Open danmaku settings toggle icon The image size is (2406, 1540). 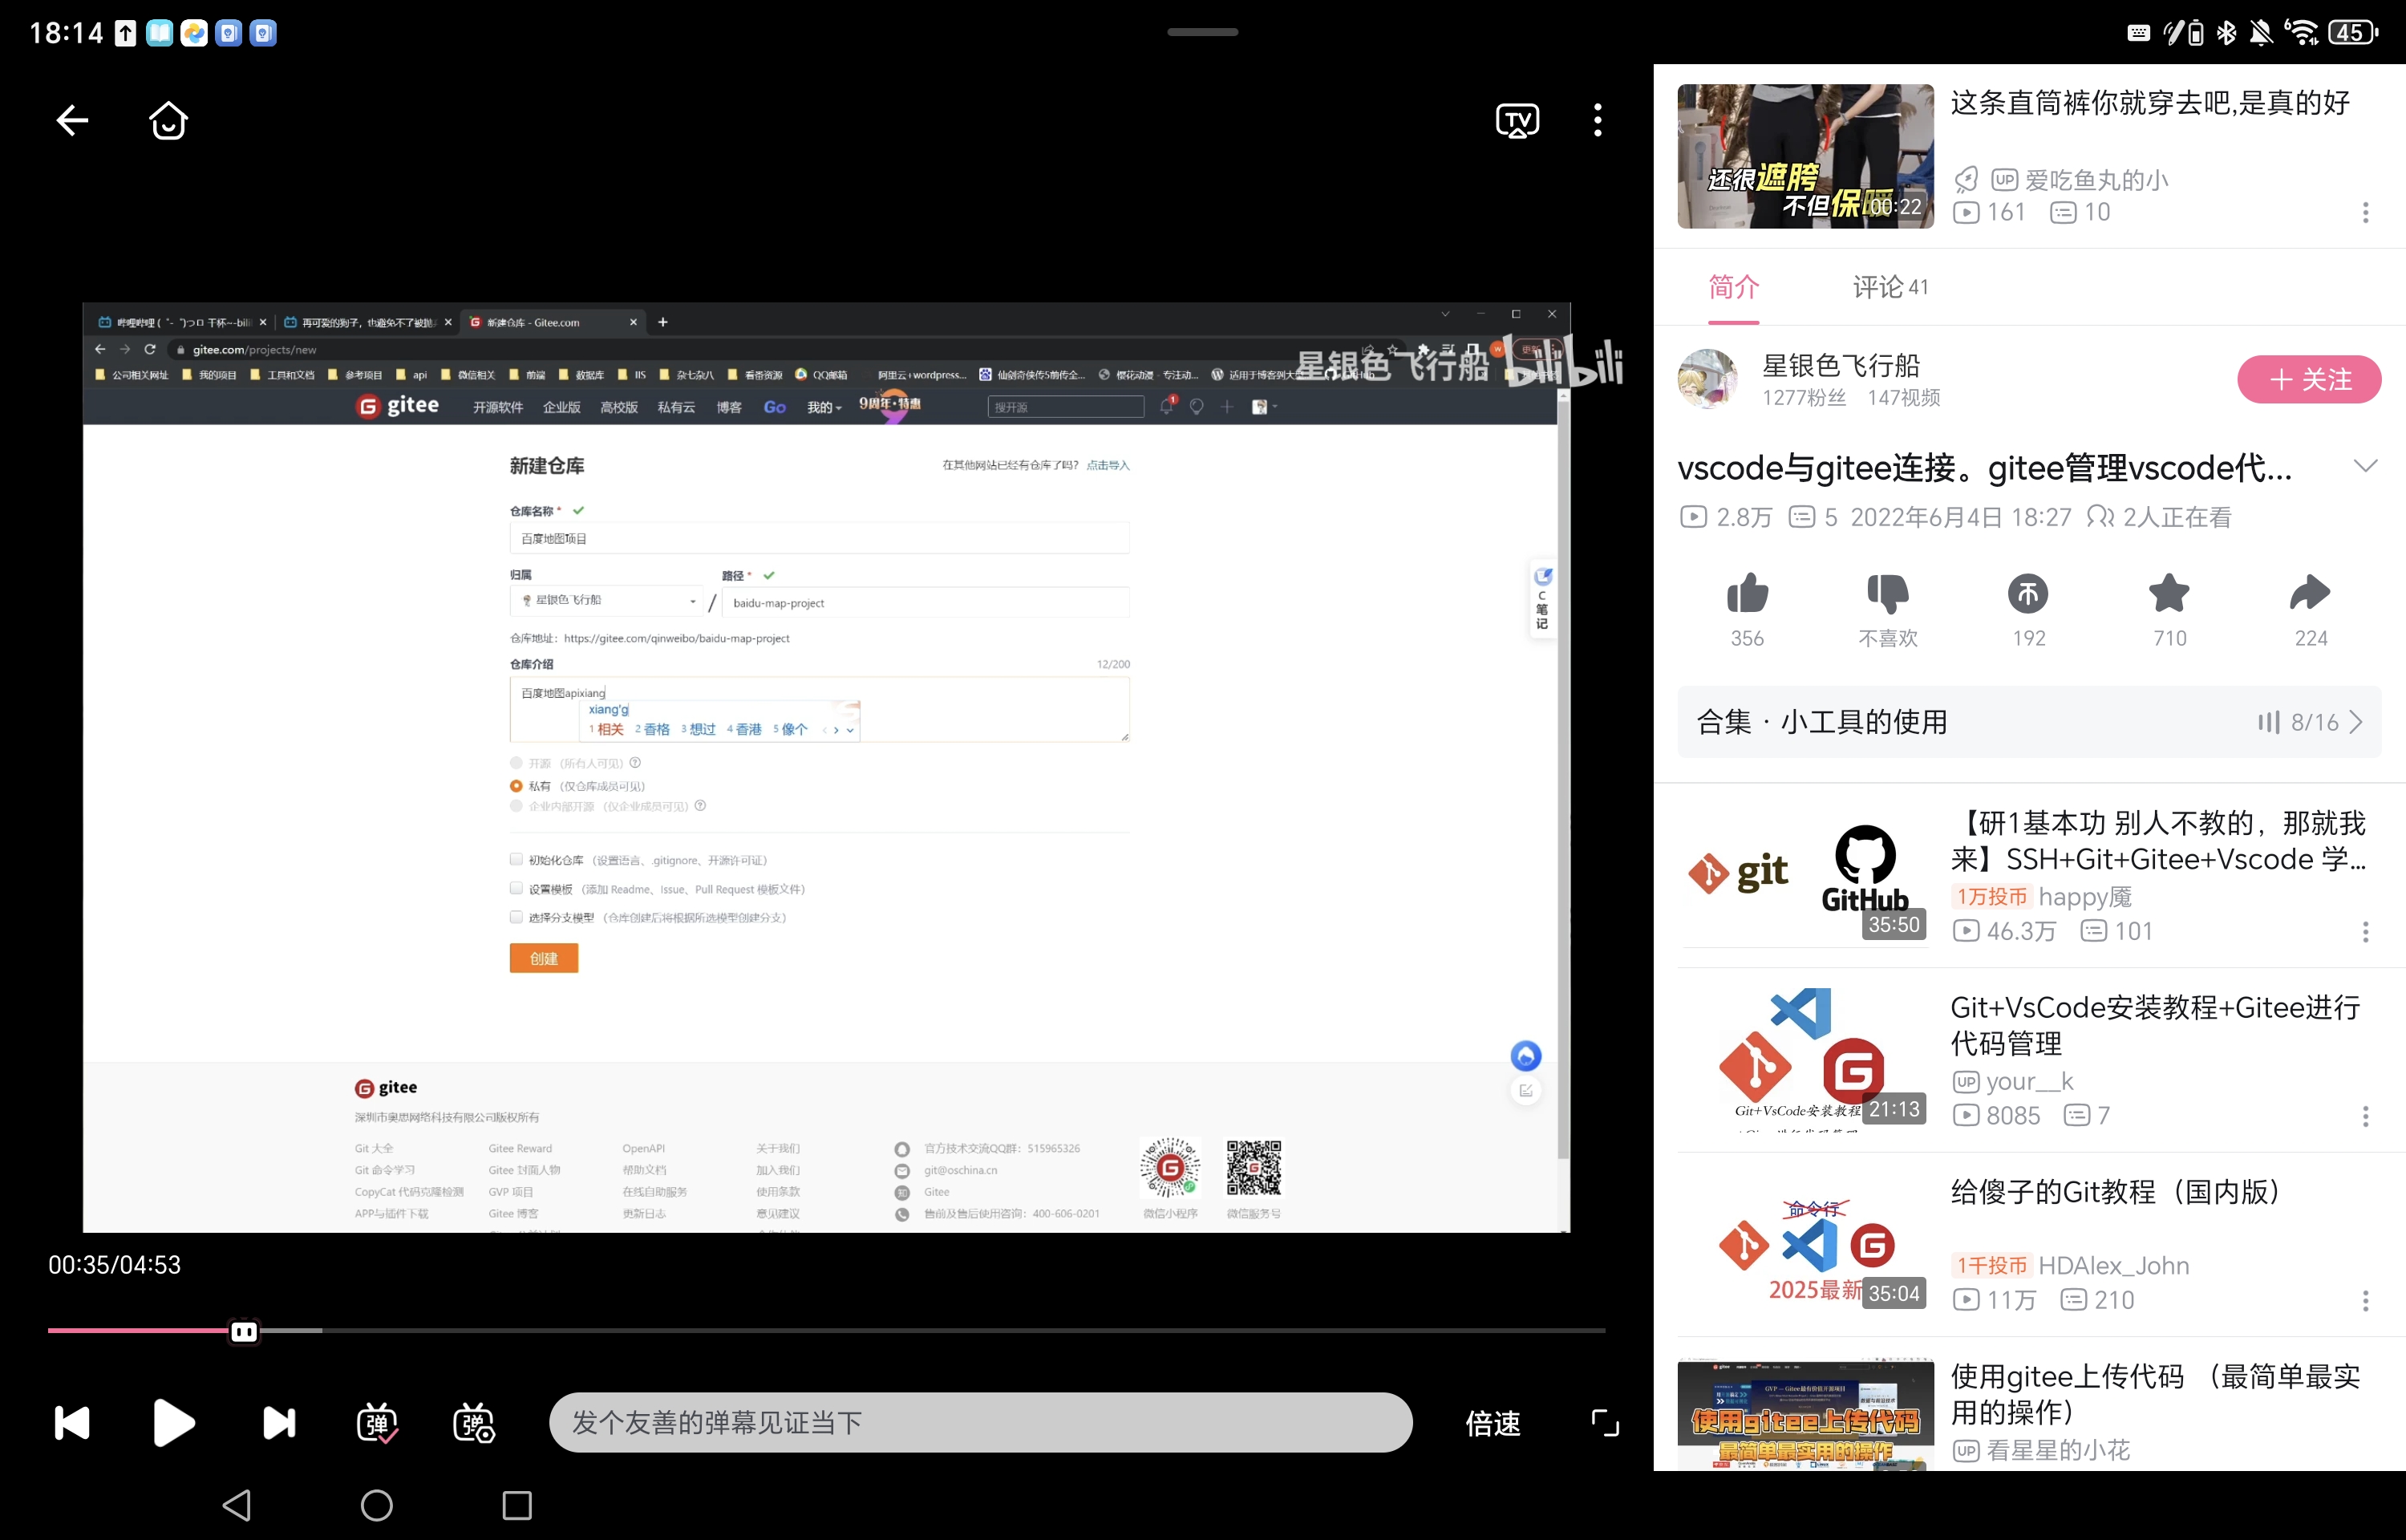(x=474, y=1422)
